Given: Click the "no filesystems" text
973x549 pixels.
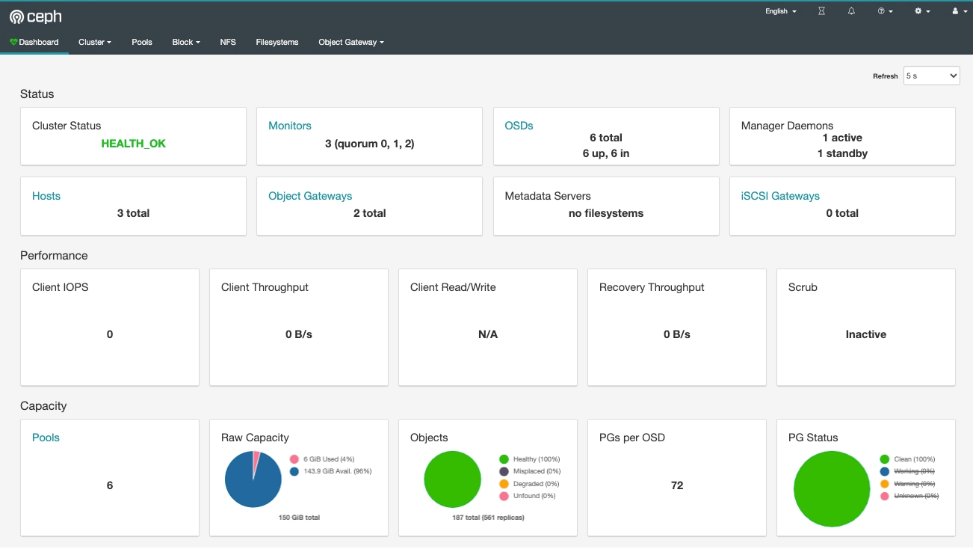Looking at the screenshot, I should point(606,213).
